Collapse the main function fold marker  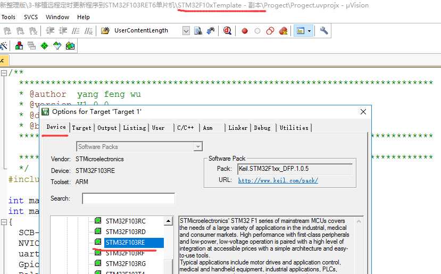[x=4, y=222]
